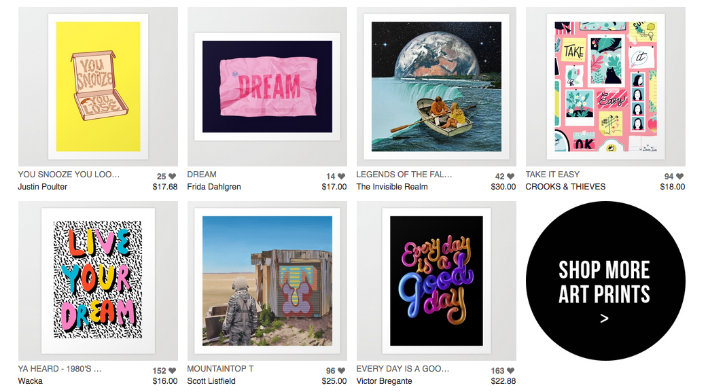708x392 pixels.
Task: Like the You Snooze You Lose print heart
Action: (x=172, y=177)
